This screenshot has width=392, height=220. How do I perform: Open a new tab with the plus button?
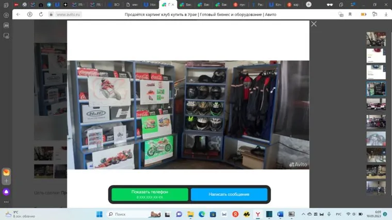308,5
